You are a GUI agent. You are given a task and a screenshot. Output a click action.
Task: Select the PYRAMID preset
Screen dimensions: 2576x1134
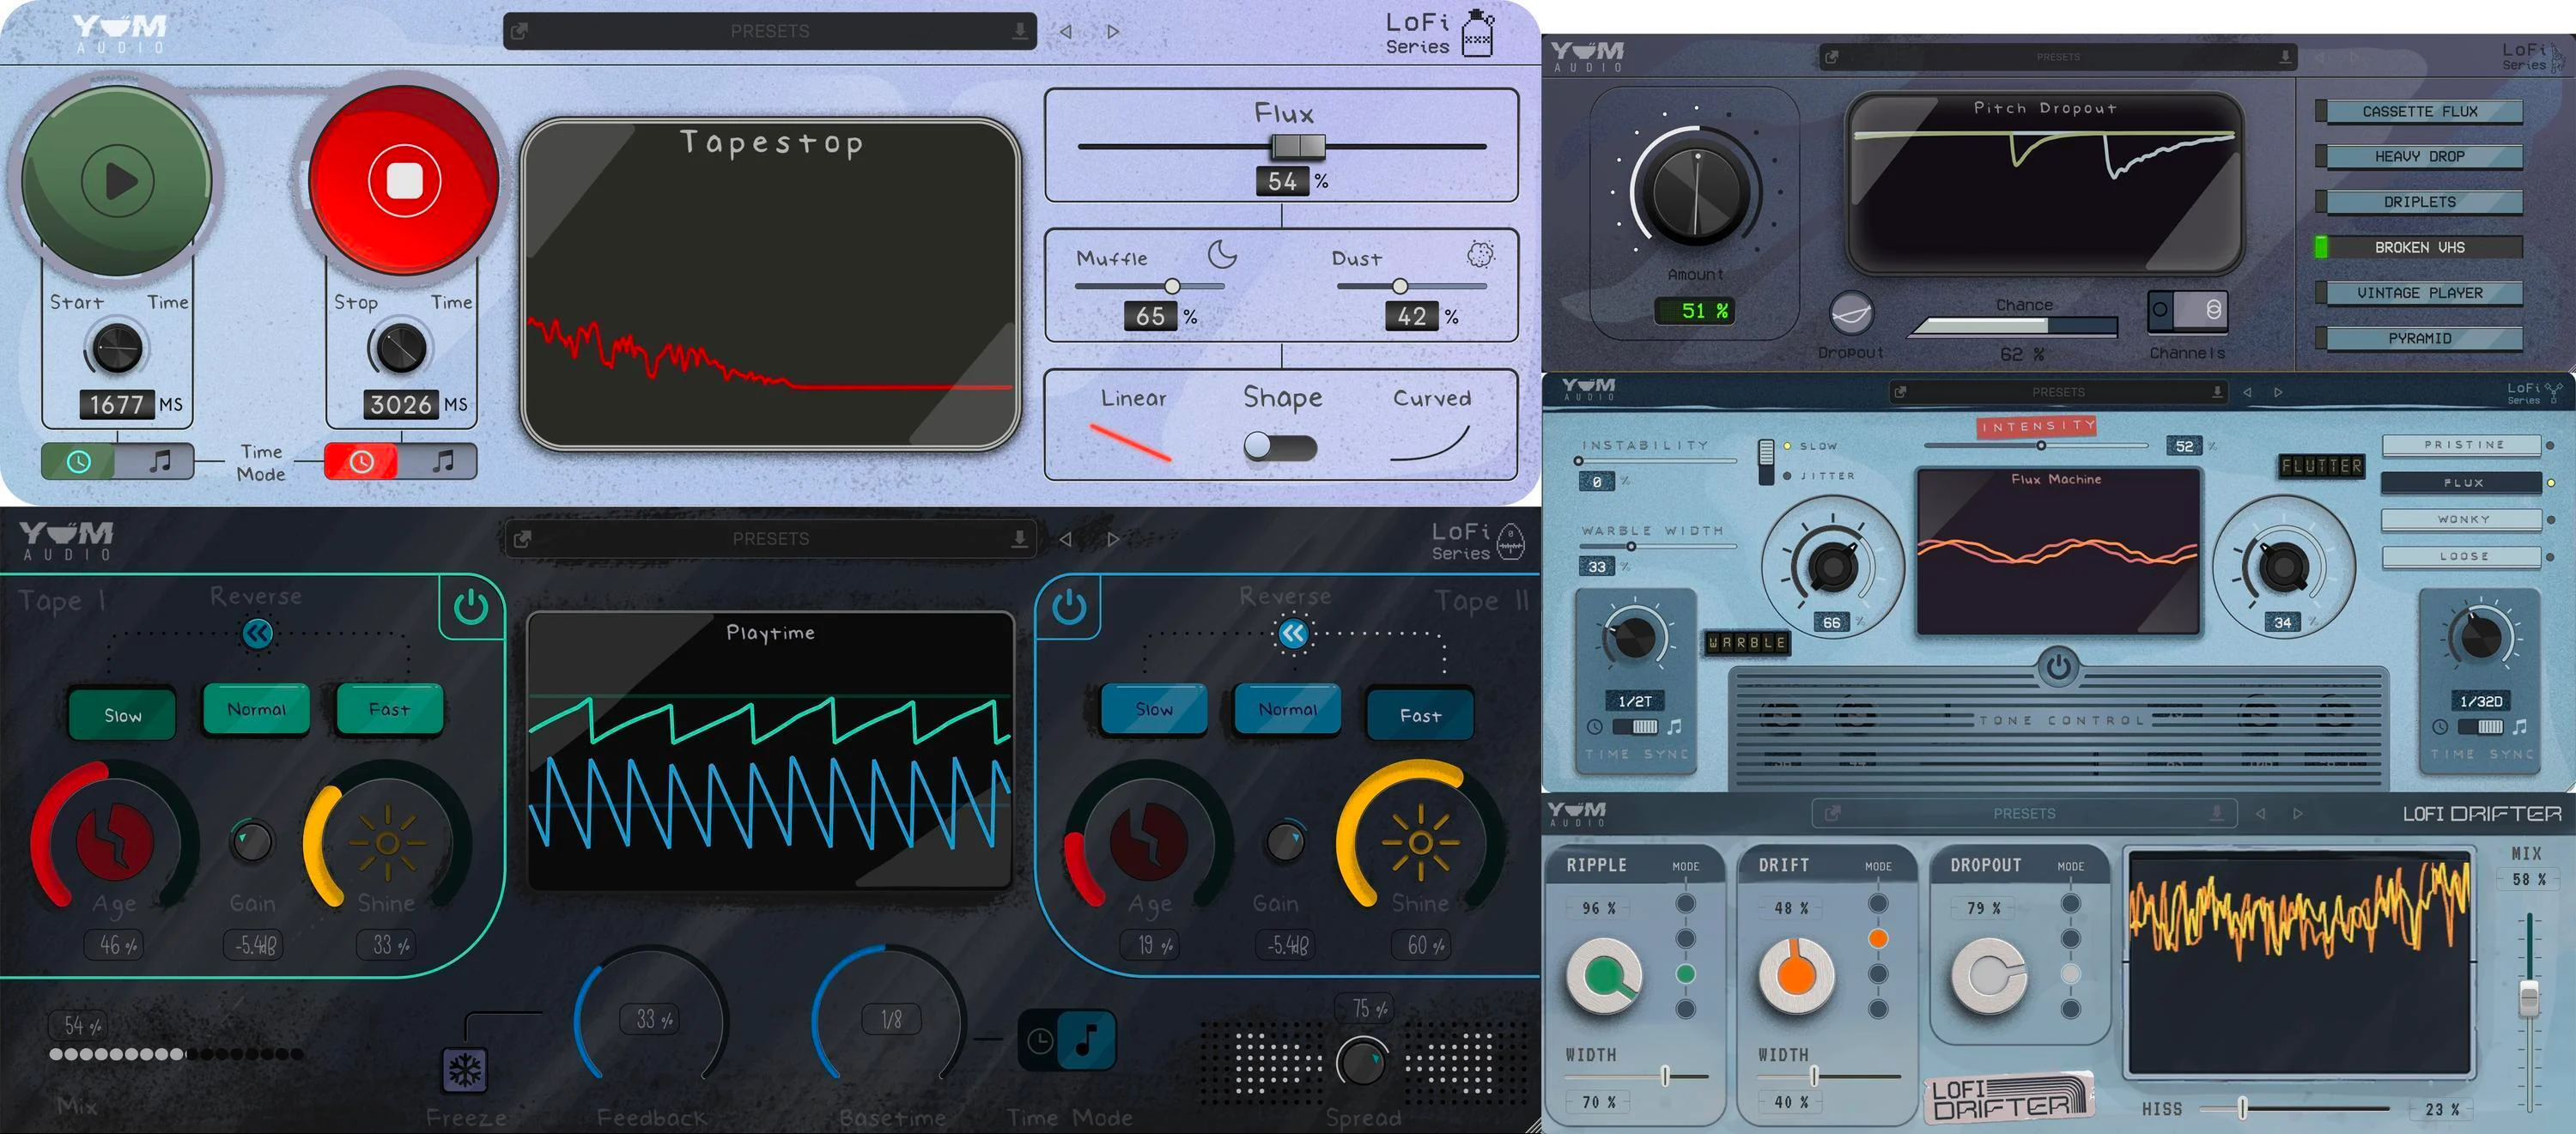click(2420, 338)
